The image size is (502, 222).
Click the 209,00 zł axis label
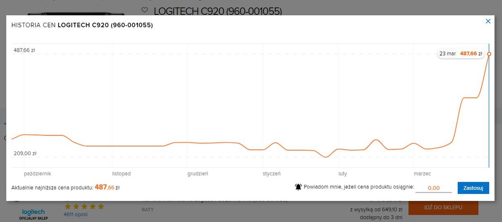coord(25,154)
